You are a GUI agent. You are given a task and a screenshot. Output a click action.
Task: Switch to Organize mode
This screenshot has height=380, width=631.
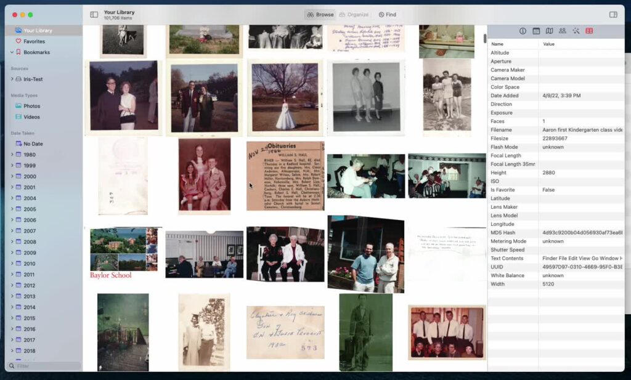pos(354,15)
